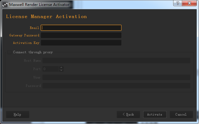Screen dimensions: 199x124
Task: Enable the Connect through proxy checkbox
Action: tap(10, 52)
